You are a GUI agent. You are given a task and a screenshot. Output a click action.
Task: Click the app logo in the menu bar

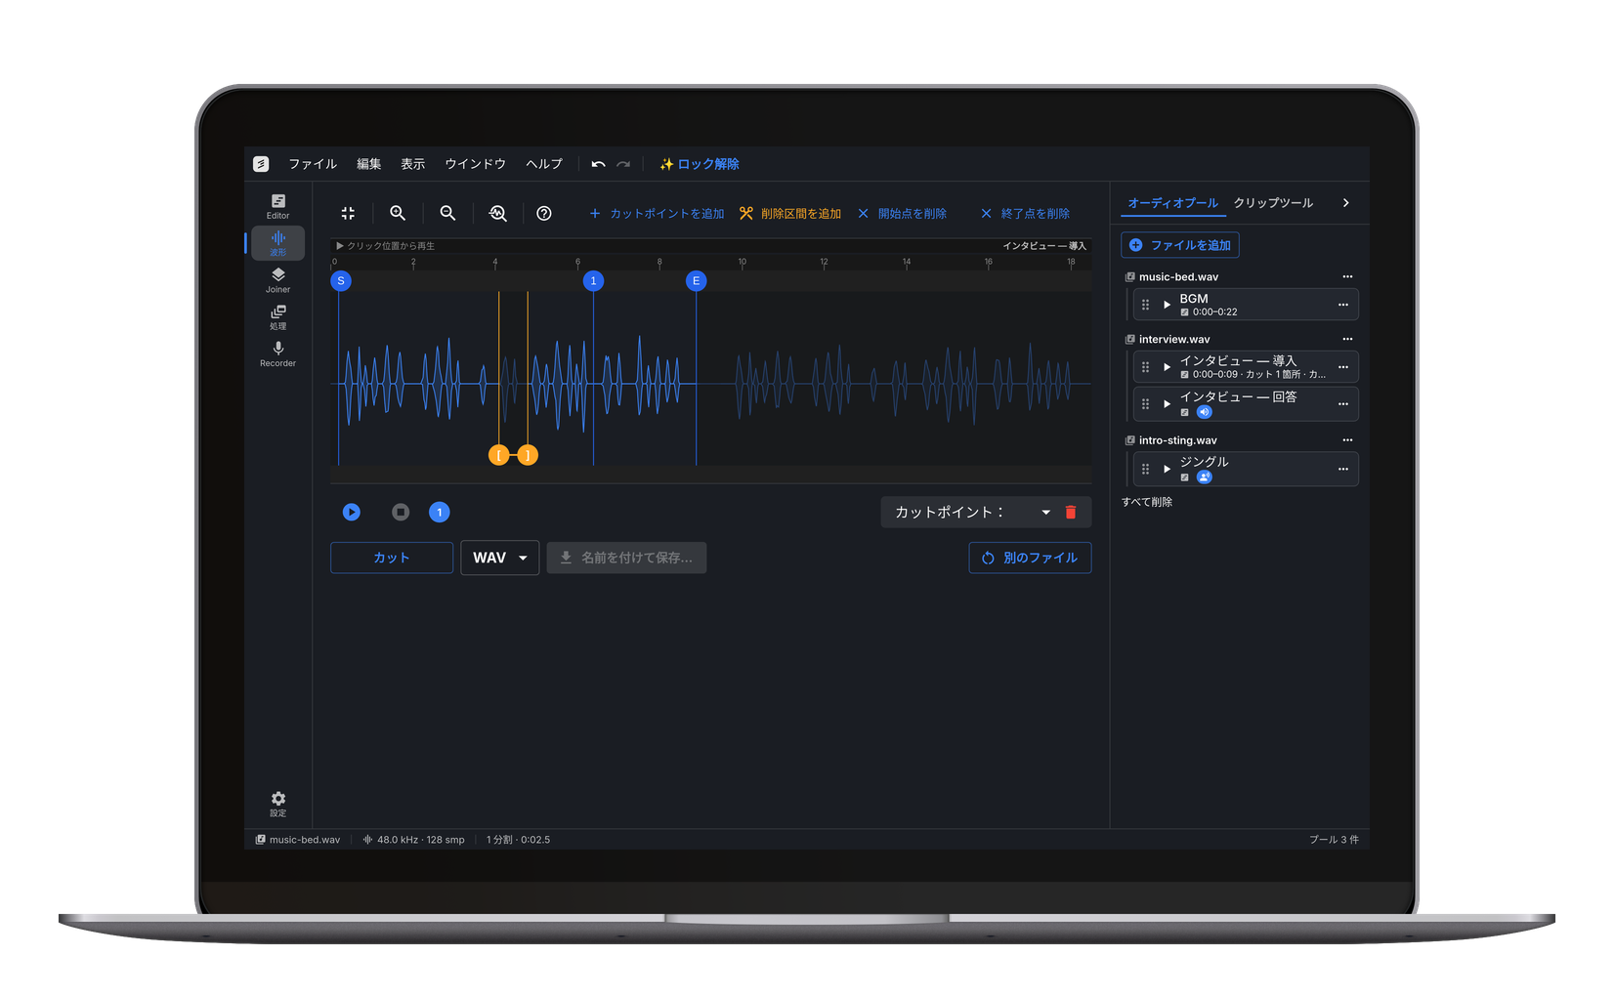[x=261, y=164]
